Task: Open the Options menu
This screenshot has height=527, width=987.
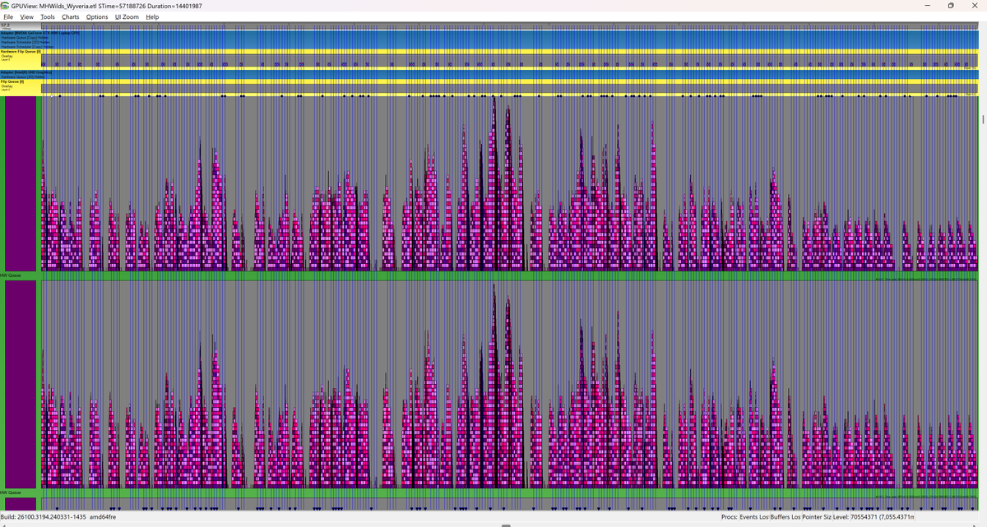Action: coord(97,16)
